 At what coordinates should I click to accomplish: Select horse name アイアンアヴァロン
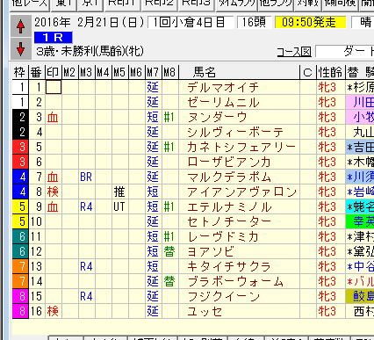click(x=241, y=192)
